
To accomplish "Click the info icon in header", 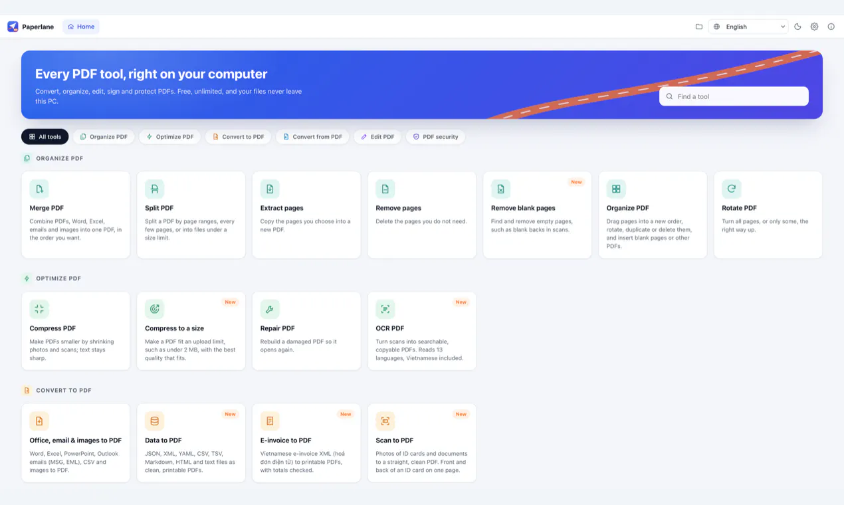I will [x=831, y=27].
